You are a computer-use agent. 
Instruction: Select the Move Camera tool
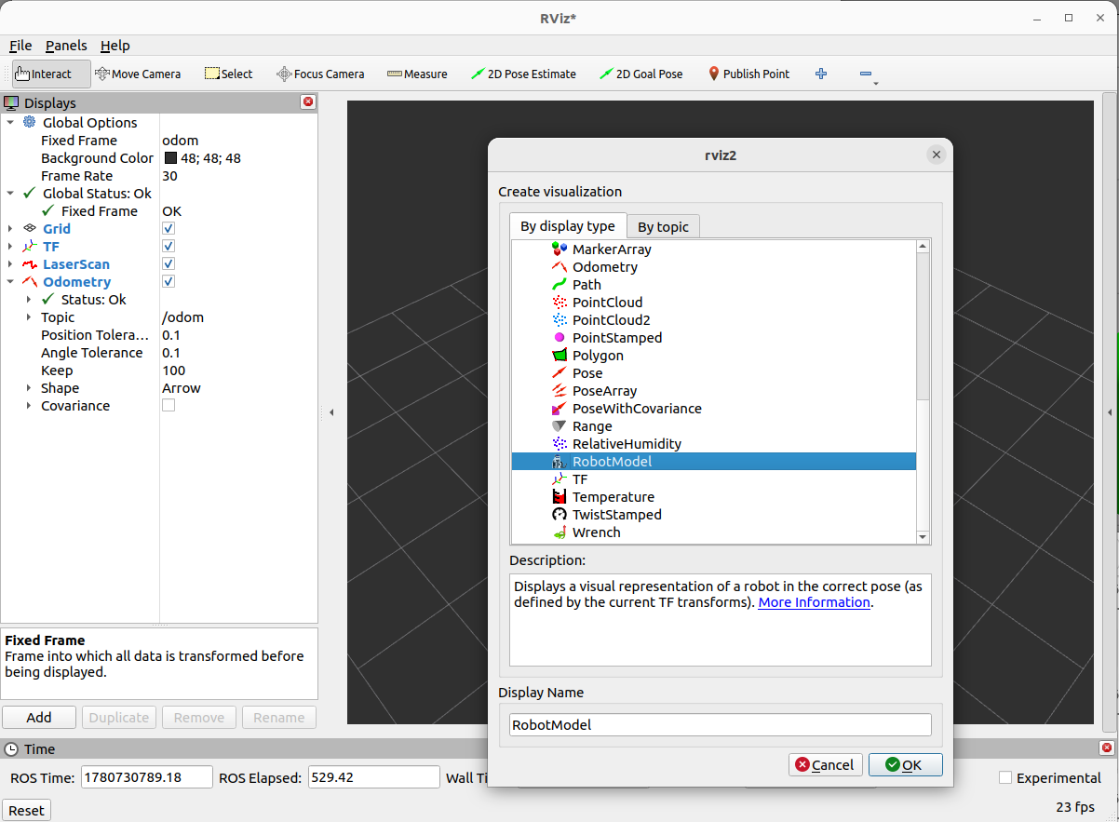point(138,74)
